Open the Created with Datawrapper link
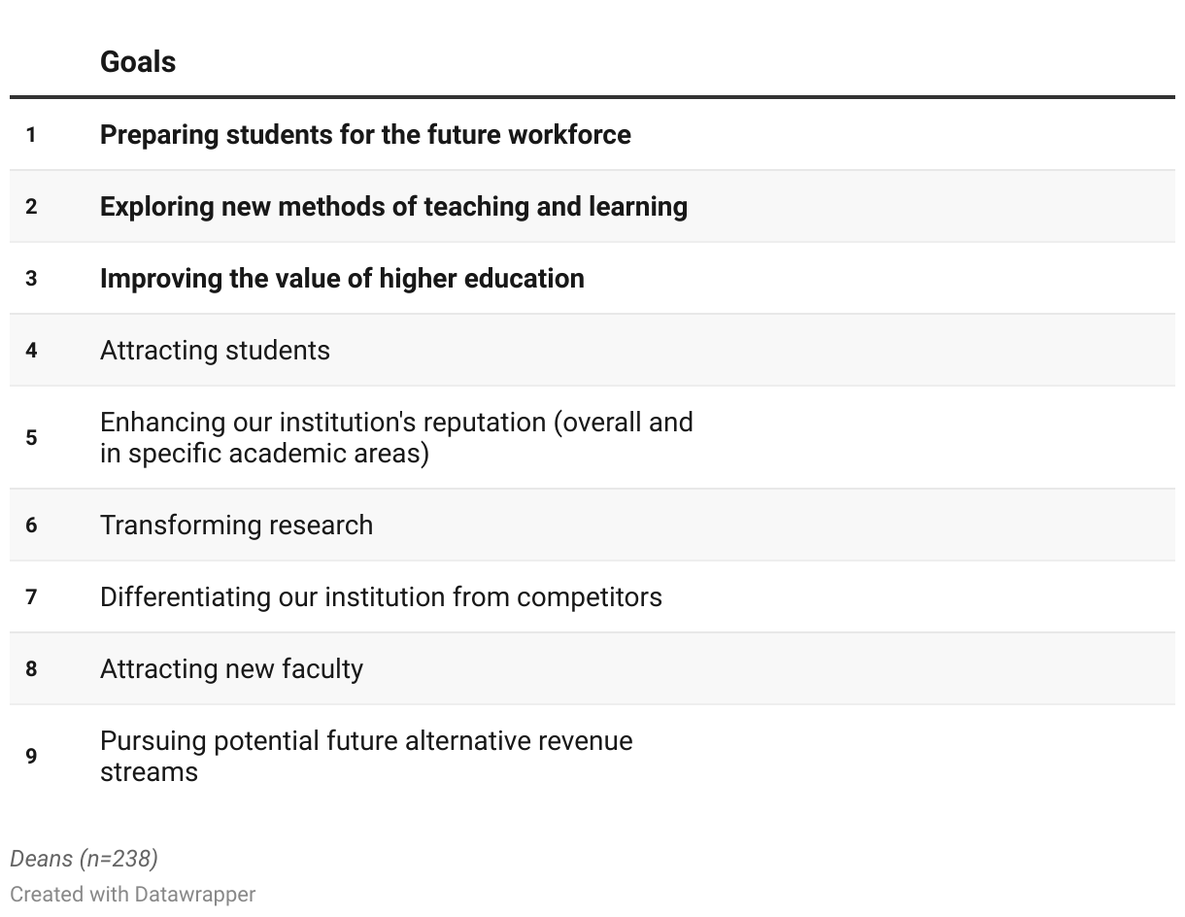The height and width of the screenshot is (917, 1185). point(133,894)
